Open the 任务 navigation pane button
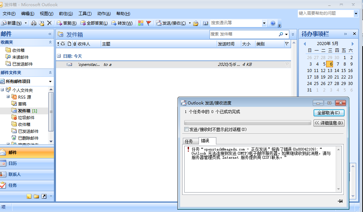 pos(27,185)
